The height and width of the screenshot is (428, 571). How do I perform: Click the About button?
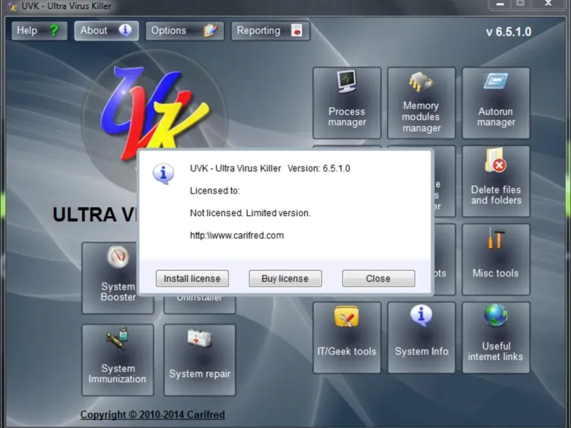click(x=106, y=31)
